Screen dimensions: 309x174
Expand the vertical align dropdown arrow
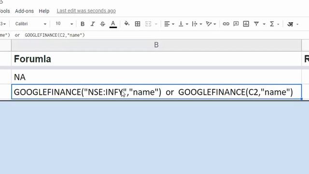tap(187, 24)
